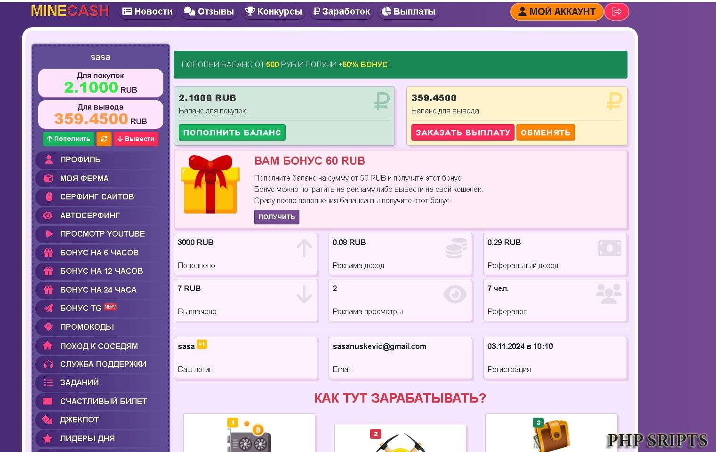Click the person icon next to ПРОФИЛЬ
This screenshot has width=716, height=452.
coord(48,159)
